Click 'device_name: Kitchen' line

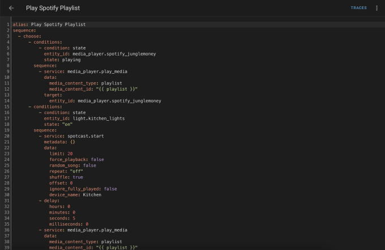(x=75, y=195)
